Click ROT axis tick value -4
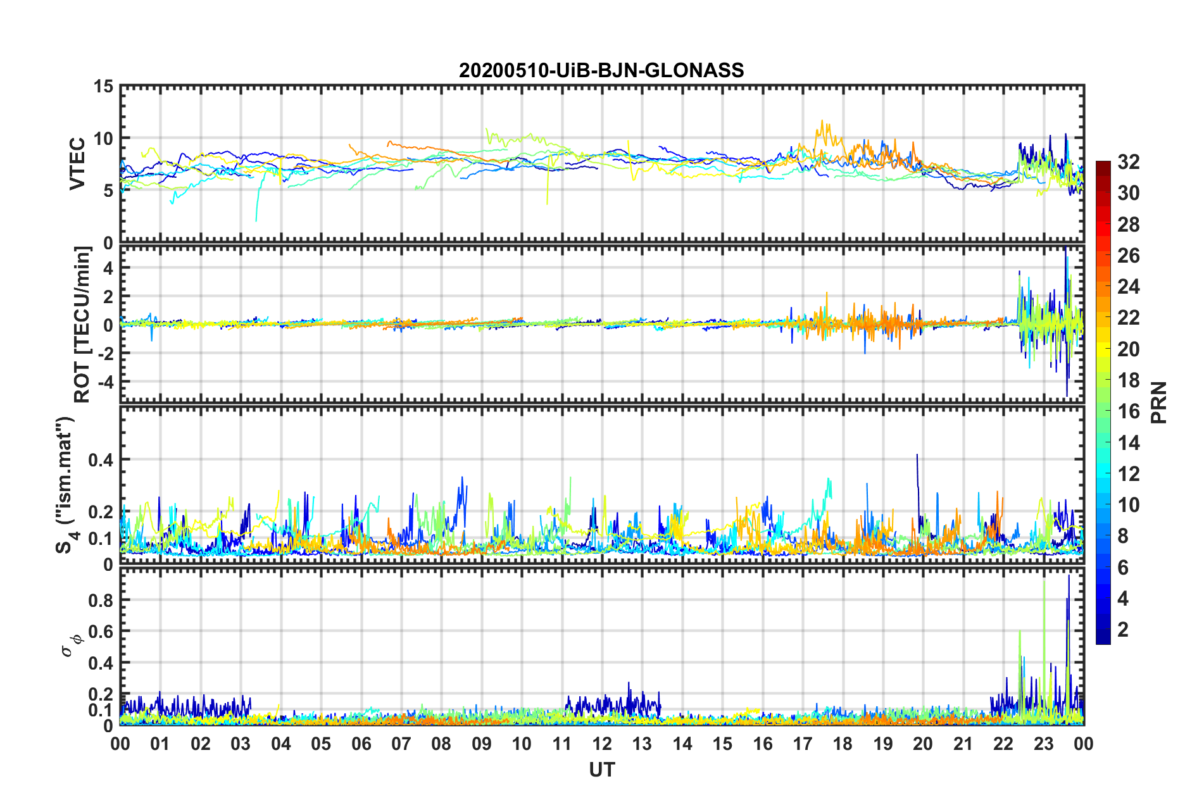Viewport: 1204px width, 805px height. 104,382
